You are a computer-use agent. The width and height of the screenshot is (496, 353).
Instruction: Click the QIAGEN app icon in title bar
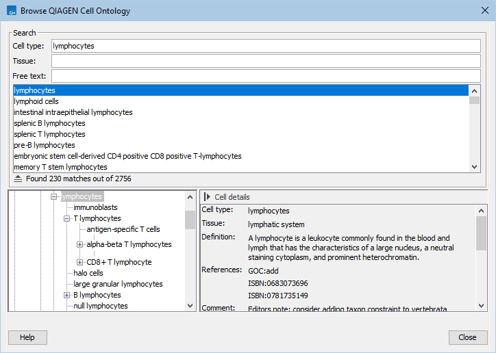(x=10, y=11)
